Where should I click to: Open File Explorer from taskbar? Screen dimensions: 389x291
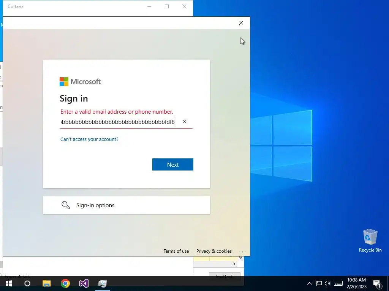(47, 283)
